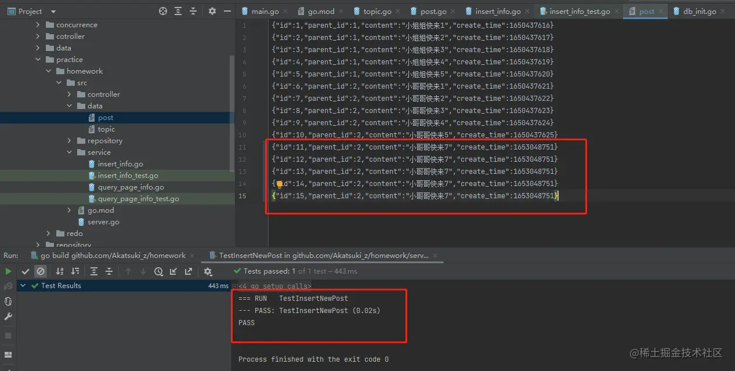The width and height of the screenshot is (735, 371).
Task: Hide the Project tool window
Action: 227,11
